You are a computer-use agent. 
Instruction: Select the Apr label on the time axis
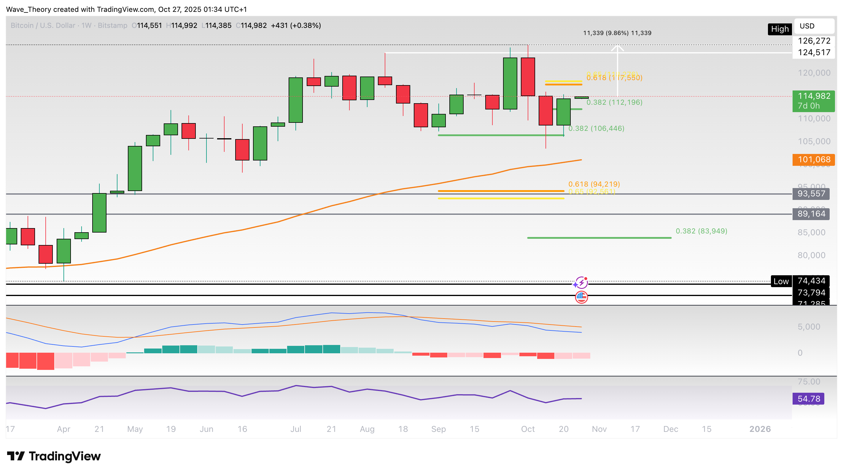click(64, 429)
